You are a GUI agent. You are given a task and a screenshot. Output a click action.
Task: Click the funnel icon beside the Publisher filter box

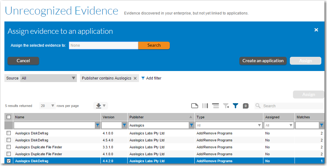pos(192,125)
